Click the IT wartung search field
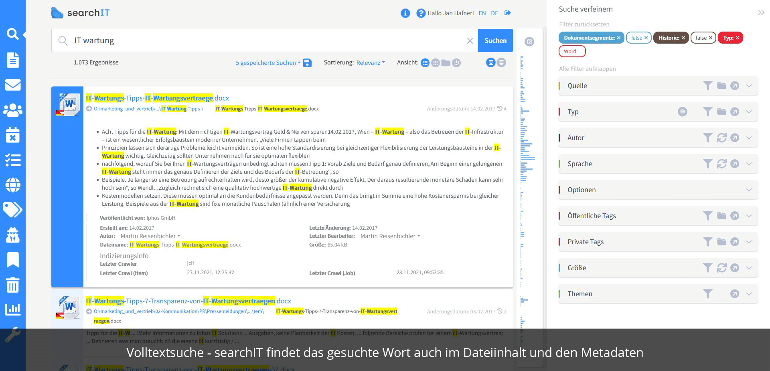 (265, 40)
